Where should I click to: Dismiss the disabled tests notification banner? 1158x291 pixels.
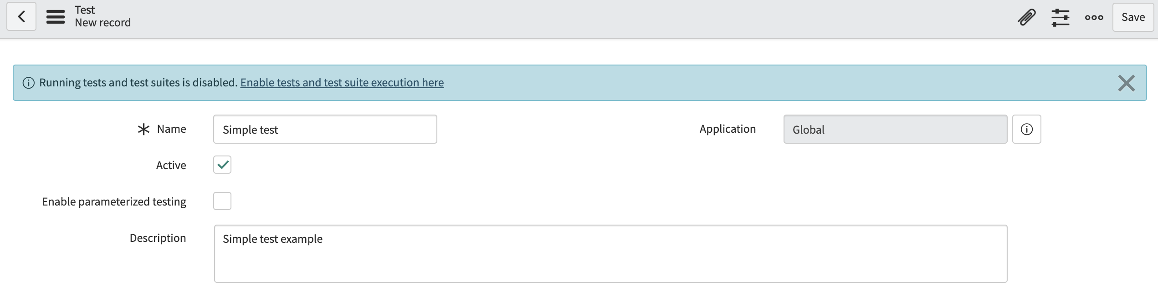tap(1126, 83)
